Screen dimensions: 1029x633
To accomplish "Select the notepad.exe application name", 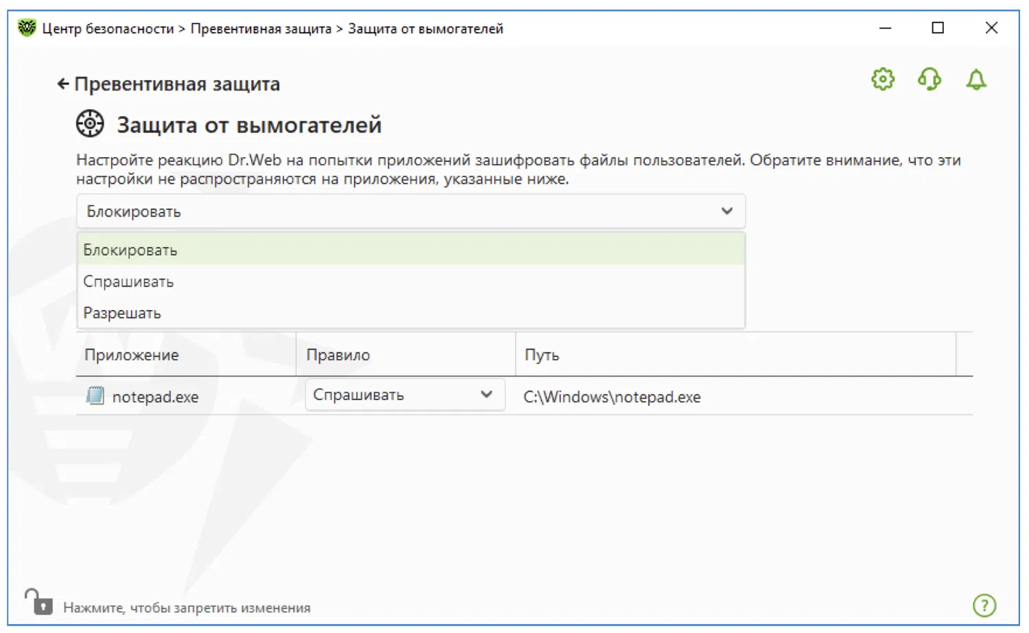I will click(x=155, y=397).
